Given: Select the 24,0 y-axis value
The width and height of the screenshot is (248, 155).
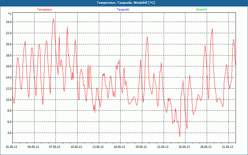Looking at the screenshot, I should click(9, 22).
